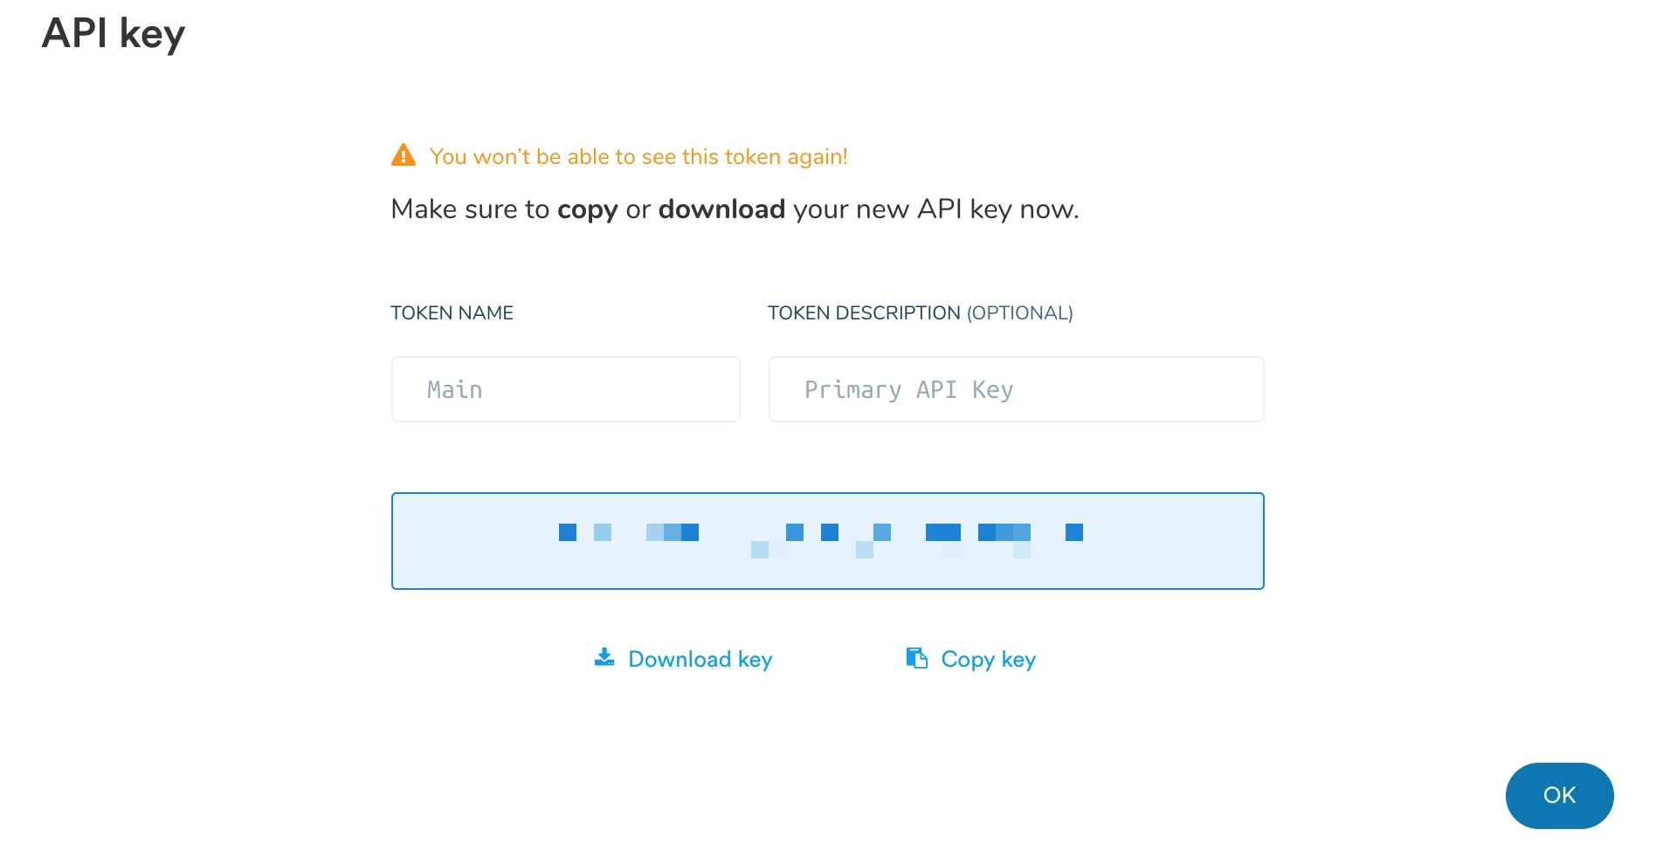Select the tray-download icon left of Download key
The height and width of the screenshot is (843, 1670).
[604, 659]
